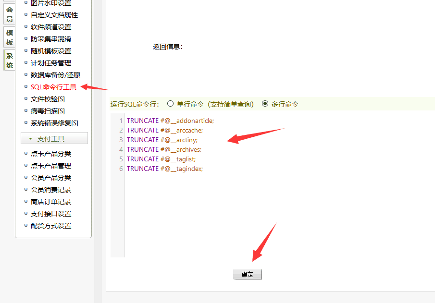Open 商店订单记录 menu item
435x303 pixels.
[x=50, y=202]
